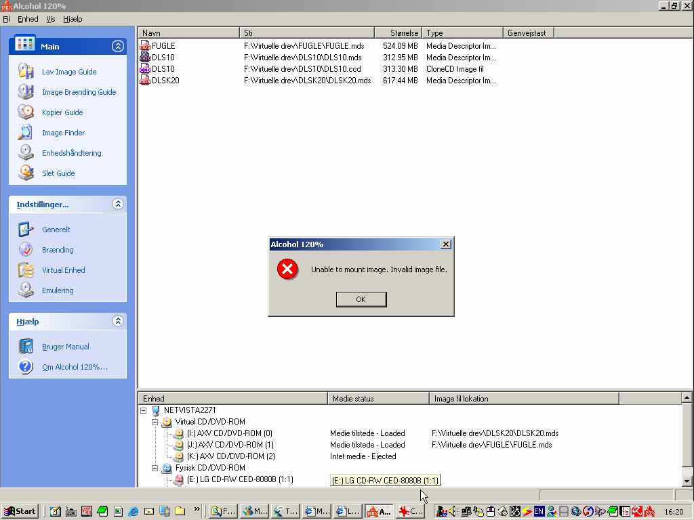Sort list by the Størrelse column header
The height and width of the screenshot is (520, 694).
(x=399, y=32)
